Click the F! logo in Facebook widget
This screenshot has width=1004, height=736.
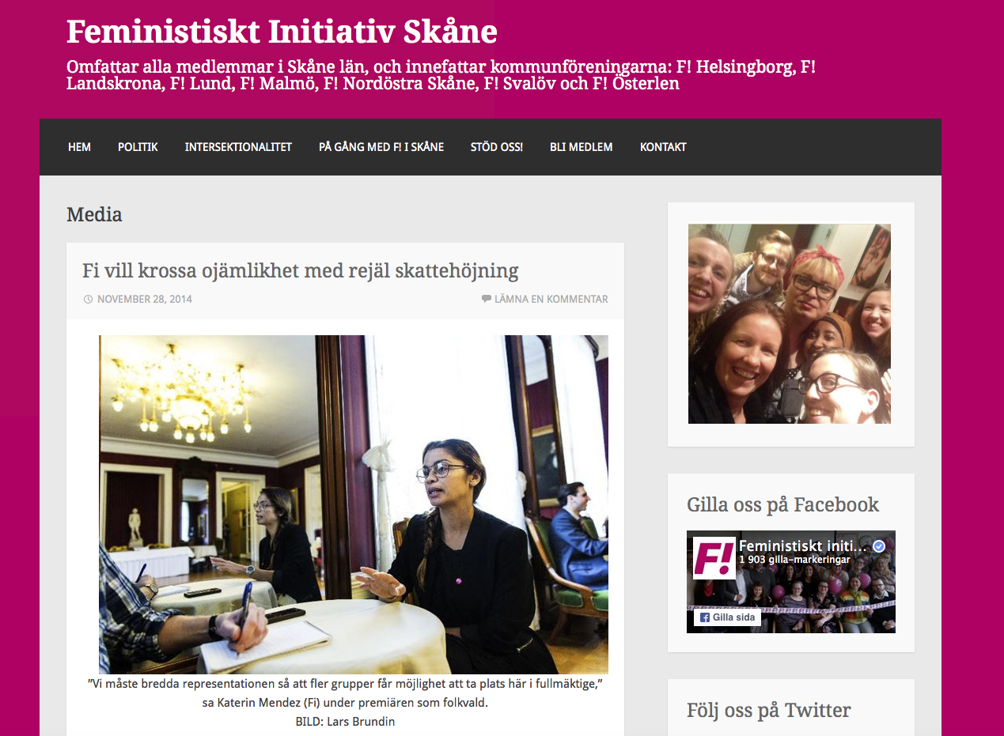pos(714,558)
